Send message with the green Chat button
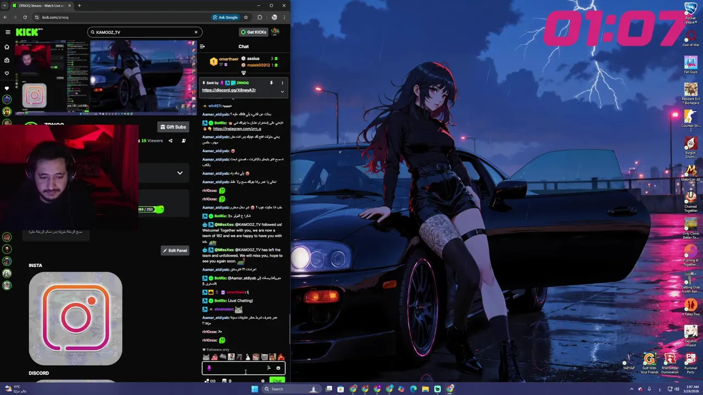Screen dimensions: 703x395 [276, 381]
